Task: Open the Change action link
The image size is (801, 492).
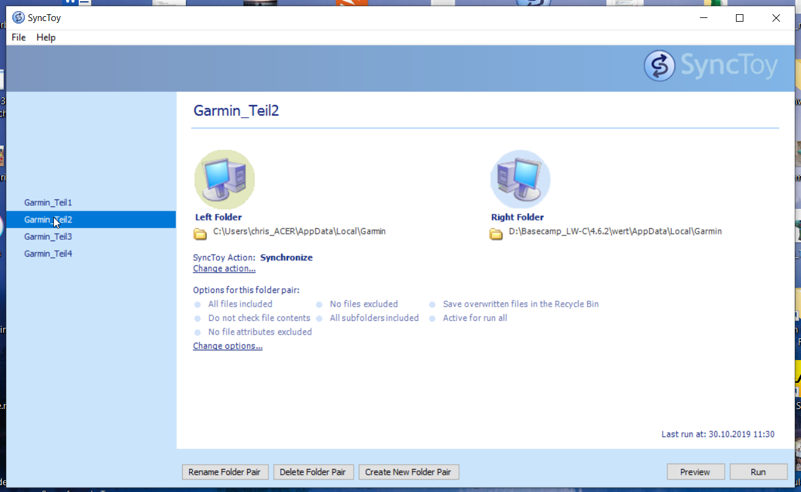Action: tap(224, 268)
